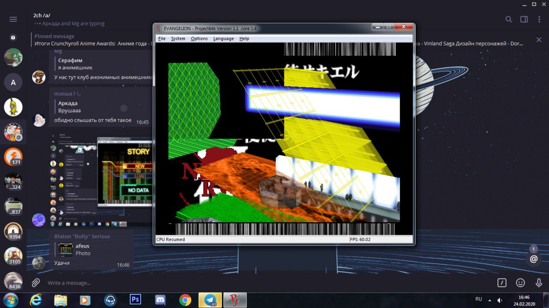549x308 pixels.
Task: Open sender псюша name in chat
Action: (x=68, y=93)
